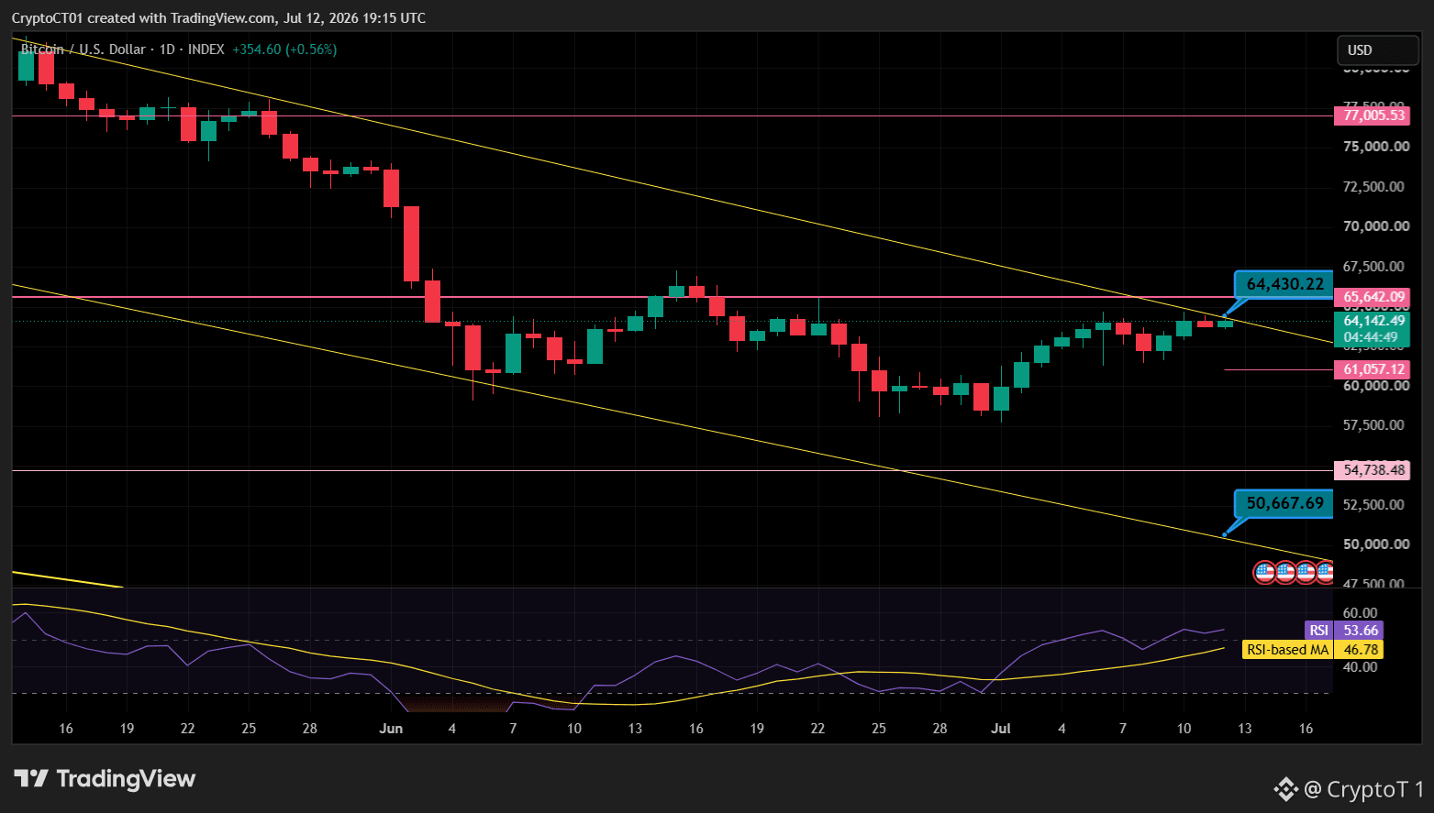
Task: Click the bar countdown timer 04:44:49
Action: click(1372, 337)
